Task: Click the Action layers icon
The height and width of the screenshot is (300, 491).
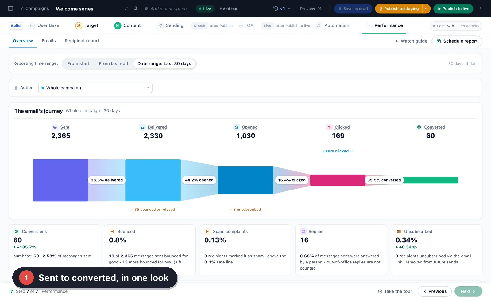Action: click(x=16, y=88)
